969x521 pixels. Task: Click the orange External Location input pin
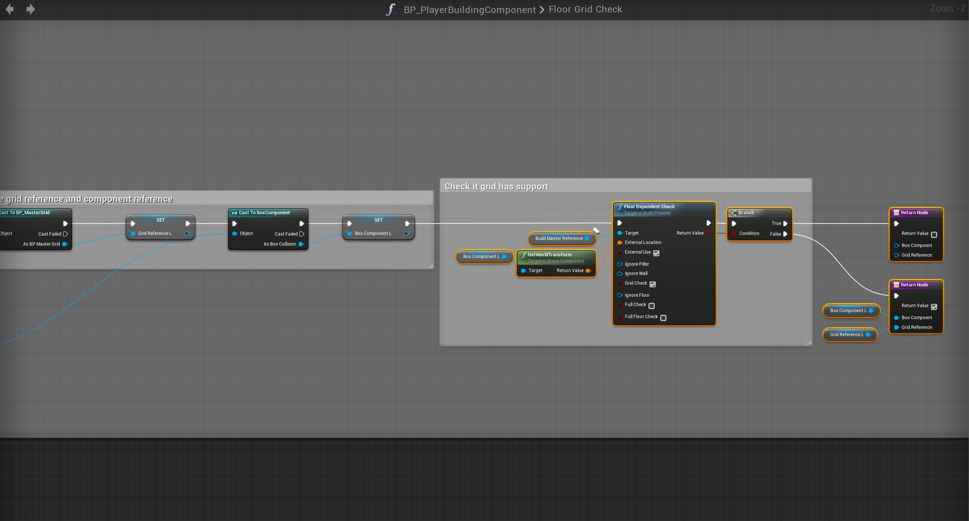click(x=620, y=243)
